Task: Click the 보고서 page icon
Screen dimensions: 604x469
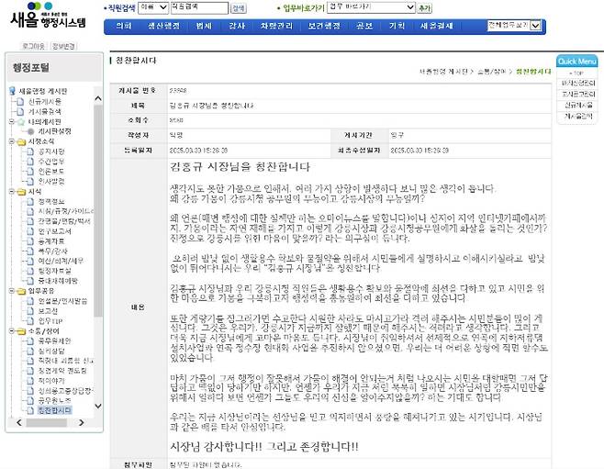Action: [30, 311]
